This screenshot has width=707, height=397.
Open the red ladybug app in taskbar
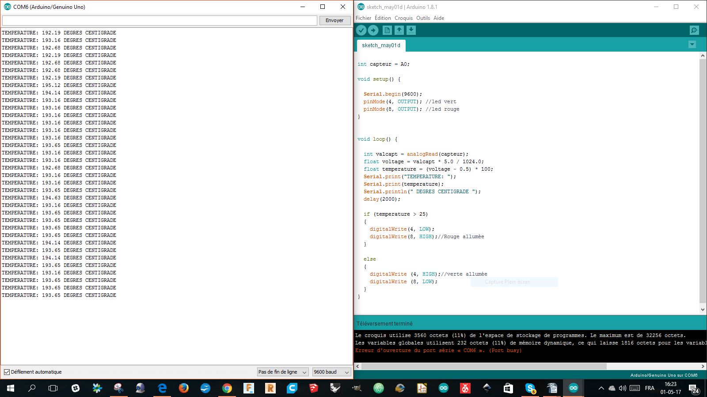(465, 388)
